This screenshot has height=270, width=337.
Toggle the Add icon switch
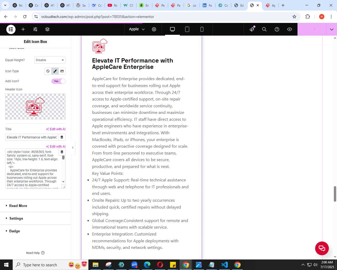click(58, 81)
